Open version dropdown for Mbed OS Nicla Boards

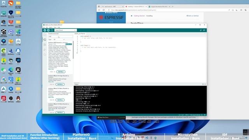52,112
